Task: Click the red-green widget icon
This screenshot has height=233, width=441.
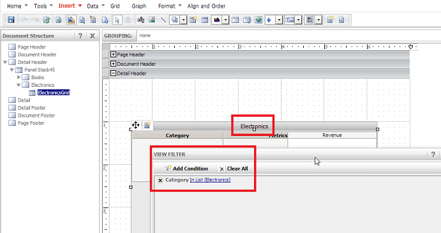Action: point(310,20)
